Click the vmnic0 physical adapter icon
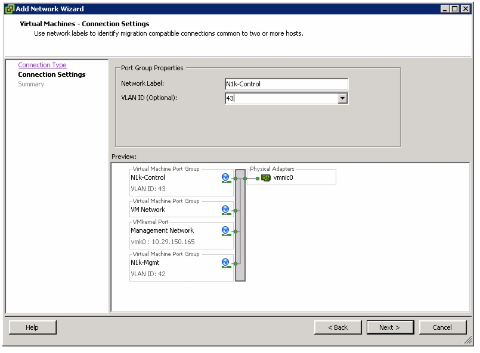The image size is (480, 353). pos(266,177)
